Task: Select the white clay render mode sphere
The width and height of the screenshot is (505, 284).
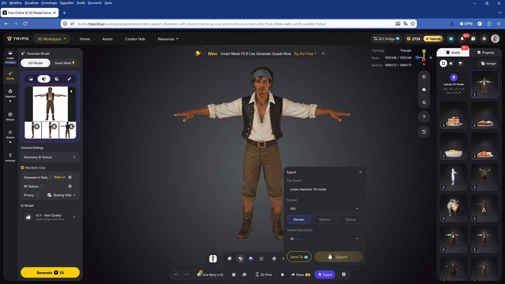Action: [230, 259]
